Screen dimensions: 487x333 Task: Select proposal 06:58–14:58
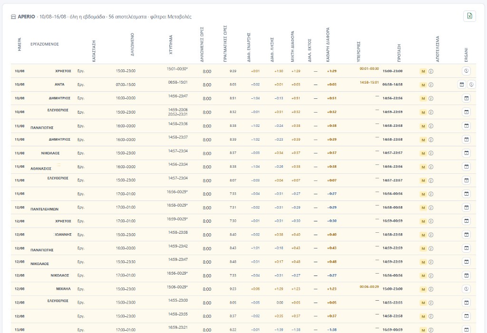(x=392, y=85)
